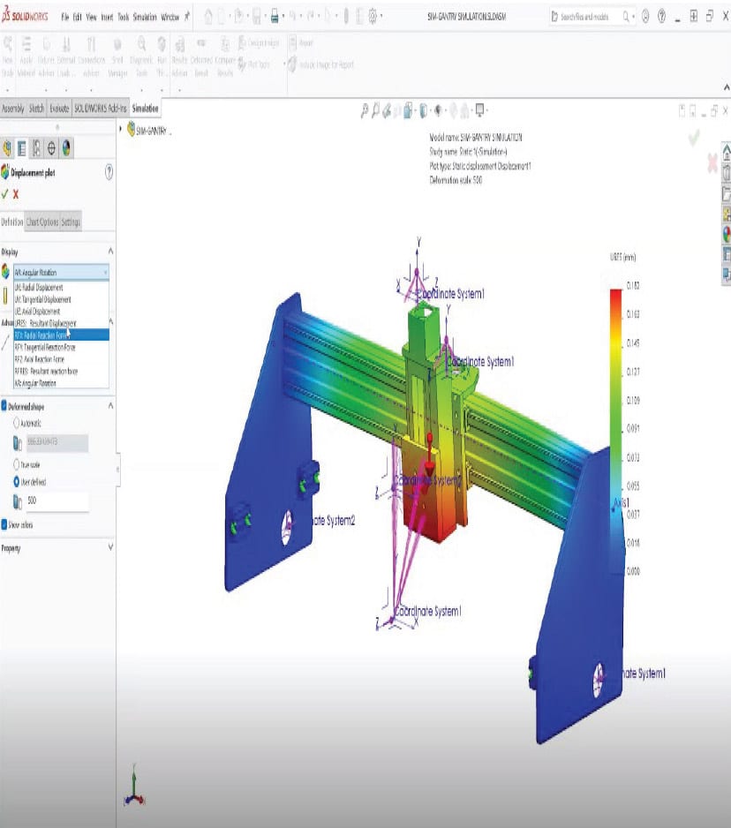Viewport: 731px width, 828px height.
Task: Click the user defined scale field showing 500
Action: pos(57,501)
